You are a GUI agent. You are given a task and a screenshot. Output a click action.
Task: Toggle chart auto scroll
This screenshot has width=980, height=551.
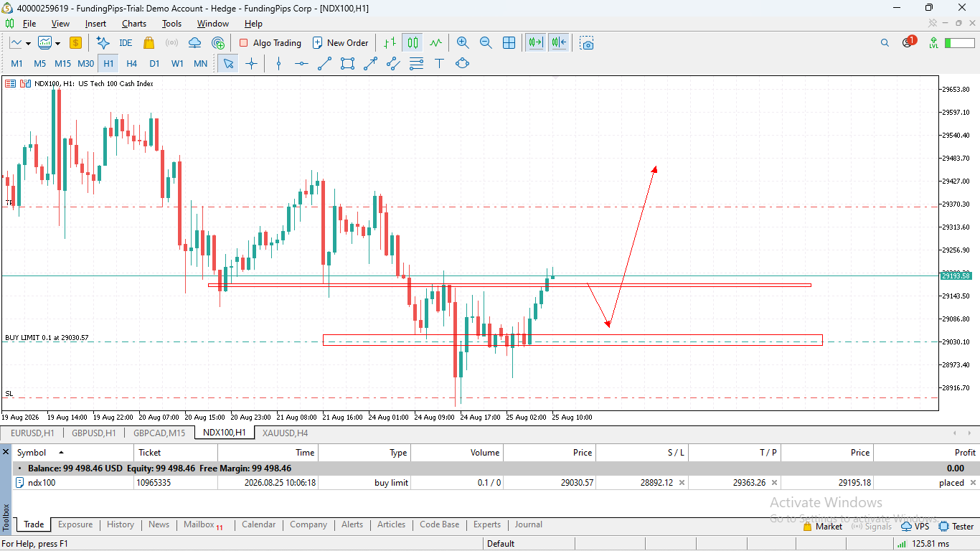535,43
